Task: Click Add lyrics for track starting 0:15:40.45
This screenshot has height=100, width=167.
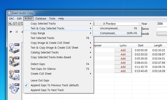Action: click(x=123, y=71)
